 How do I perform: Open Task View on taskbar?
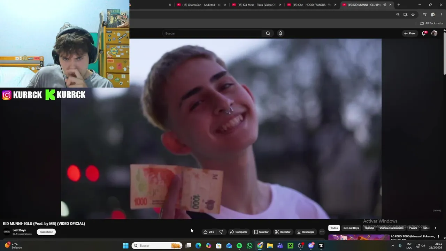(188, 246)
